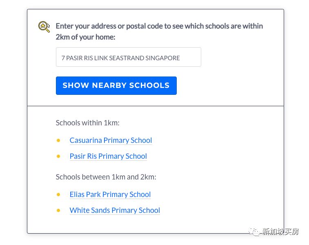Click the "Schools between 1km and 2km:" heading
Screen dimensions: 309x245
click(x=106, y=177)
